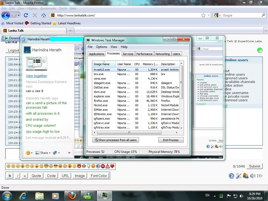This screenshot has width=268, height=201.
Task: Click the End Process button
Action: [171, 140]
